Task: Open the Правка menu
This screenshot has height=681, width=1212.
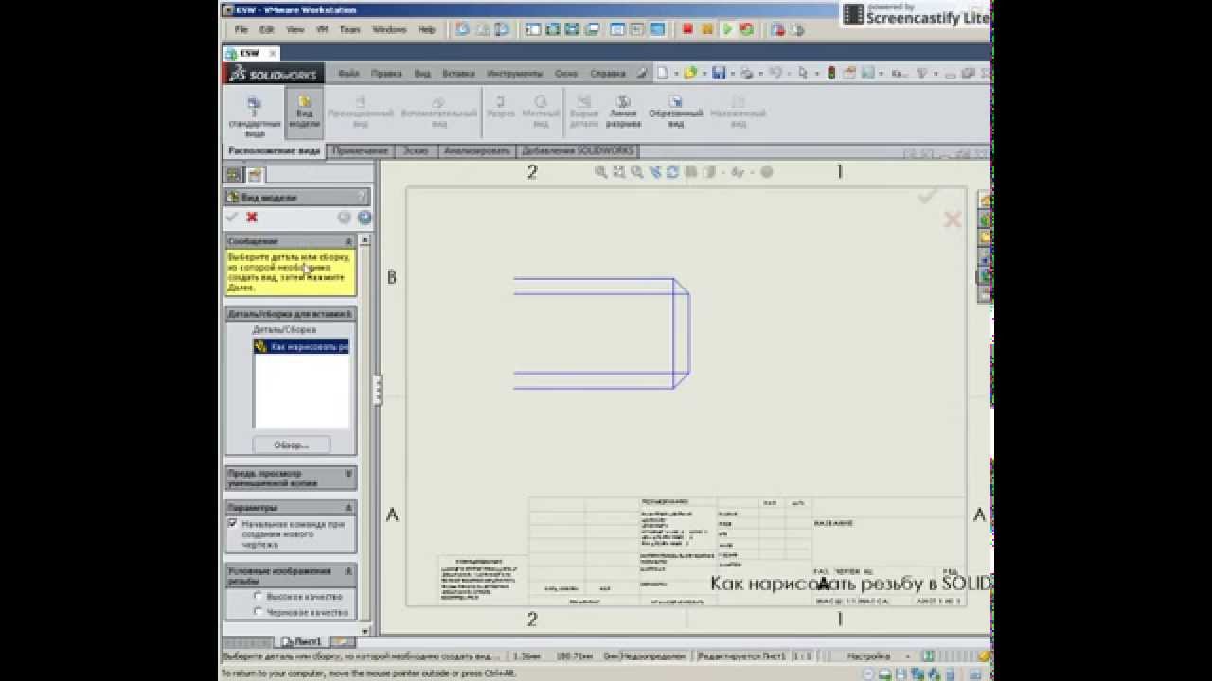Action: coord(386,73)
